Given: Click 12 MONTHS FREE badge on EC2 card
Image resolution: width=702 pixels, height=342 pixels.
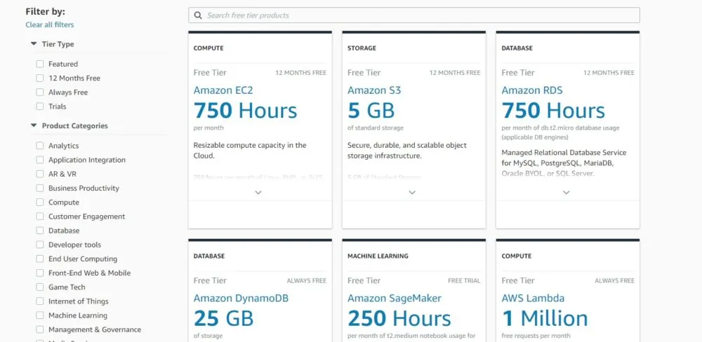Looking at the screenshot, I should coord(301,73).
